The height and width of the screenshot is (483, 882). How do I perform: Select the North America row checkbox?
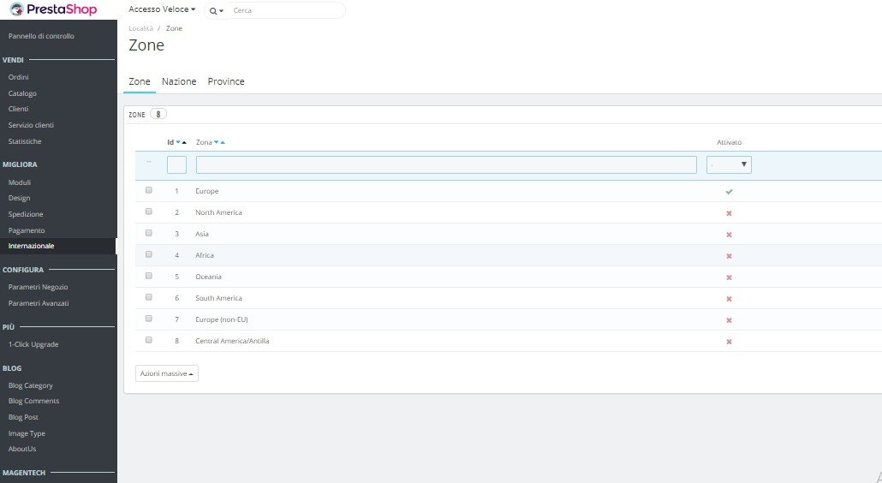coord(148,212)
